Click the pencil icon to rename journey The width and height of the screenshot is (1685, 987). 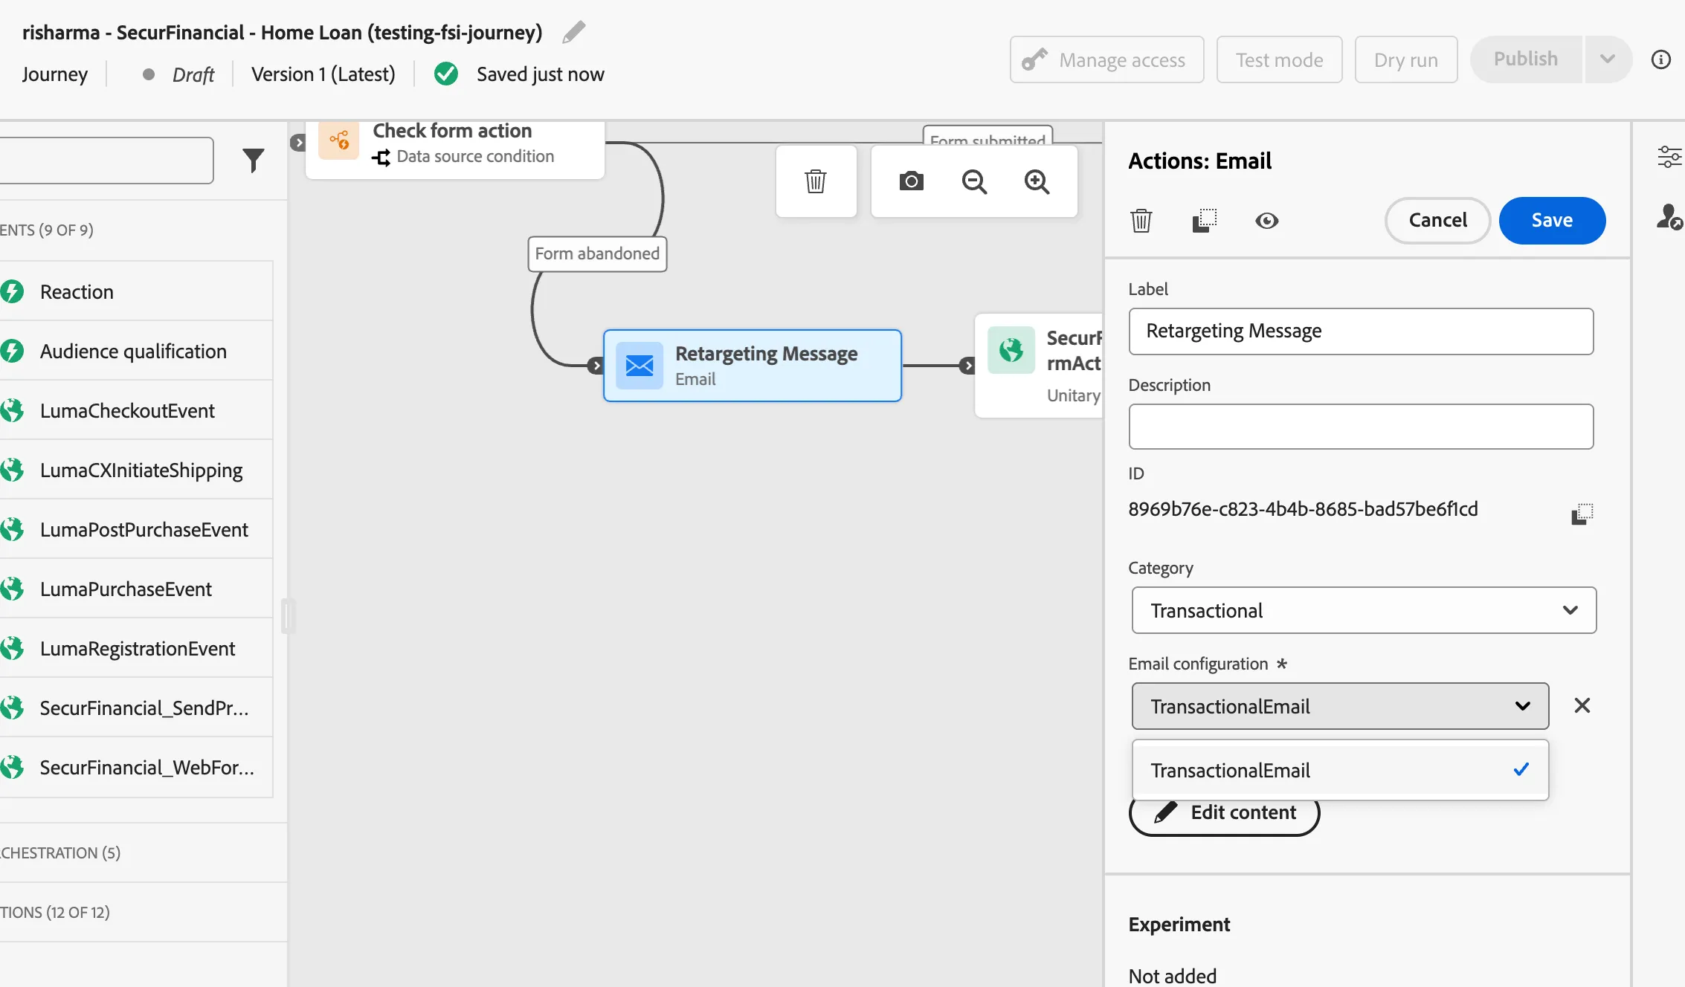[573, 32]
